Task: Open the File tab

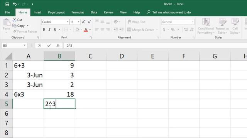Action: tap(7, 12)
